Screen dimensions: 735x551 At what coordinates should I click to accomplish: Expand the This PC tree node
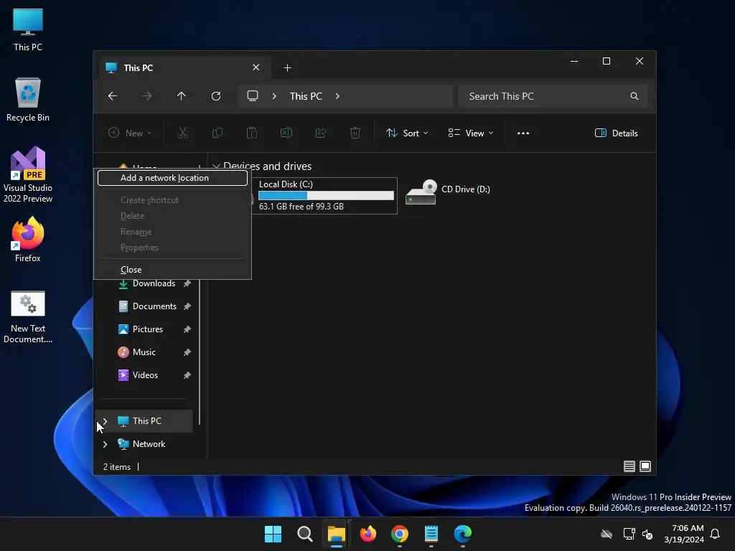pyautogui.click(x=105, y=421)
